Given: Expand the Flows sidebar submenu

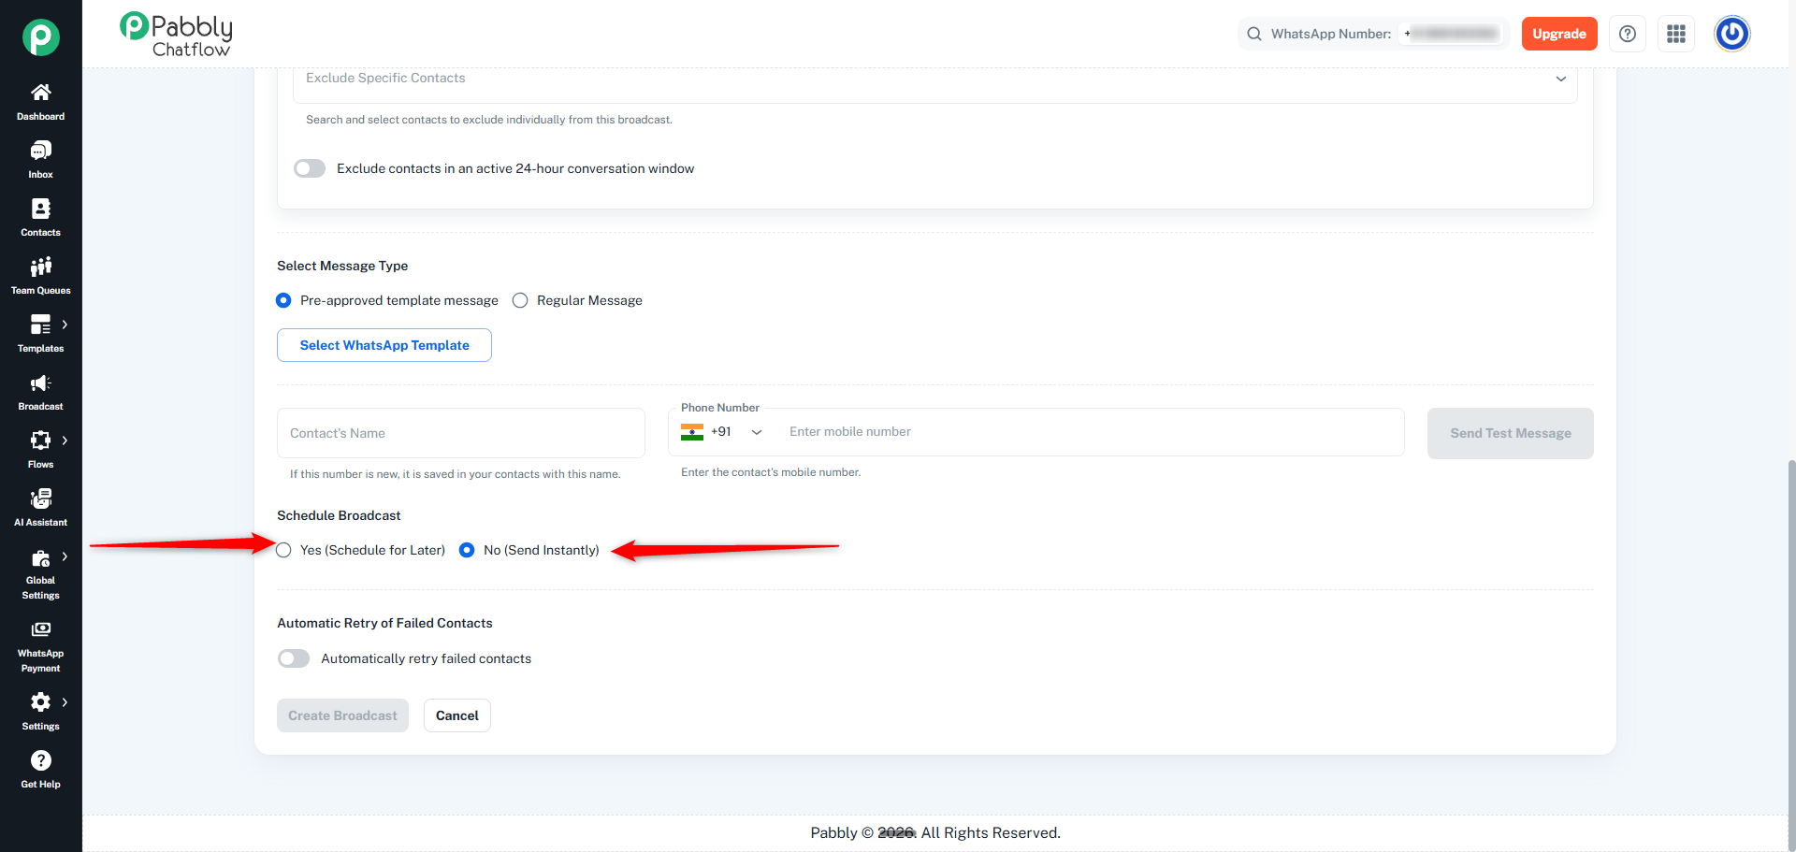Looking at the screenshot, I should [65, 440].
